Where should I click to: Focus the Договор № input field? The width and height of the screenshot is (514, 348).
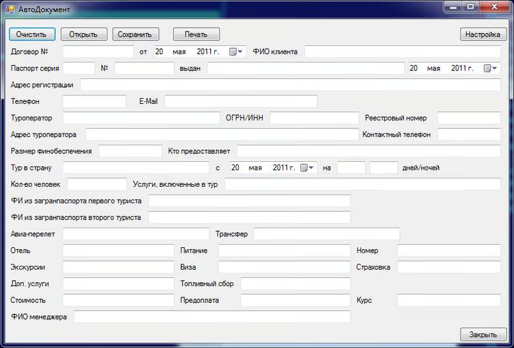coord(98,52)
